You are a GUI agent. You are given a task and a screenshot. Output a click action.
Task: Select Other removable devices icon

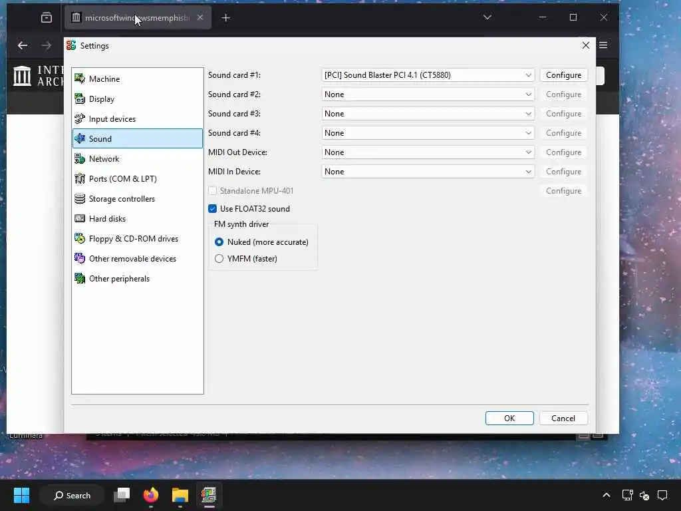(x=80, y=259)
